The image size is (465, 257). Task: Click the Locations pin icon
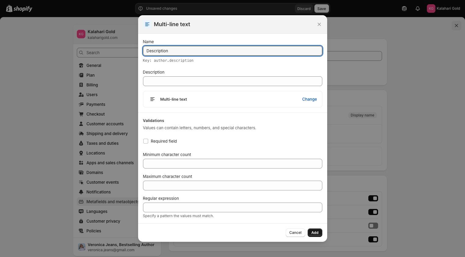pos(81,153)
